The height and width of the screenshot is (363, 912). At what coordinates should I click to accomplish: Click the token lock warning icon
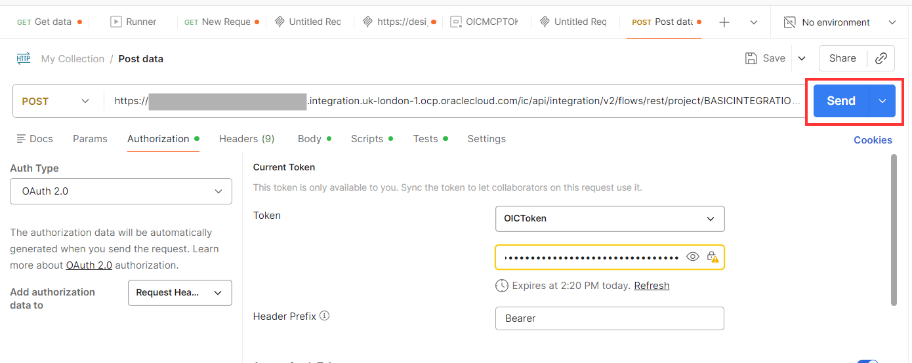pyautogui.click(x=712, y=257)
